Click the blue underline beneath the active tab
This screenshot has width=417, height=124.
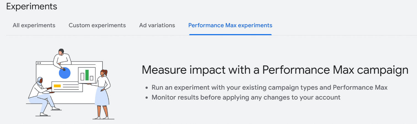(x=230, y=35)
